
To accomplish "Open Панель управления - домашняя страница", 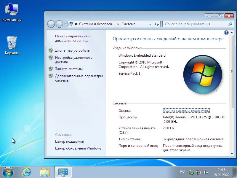I will 72,39.
